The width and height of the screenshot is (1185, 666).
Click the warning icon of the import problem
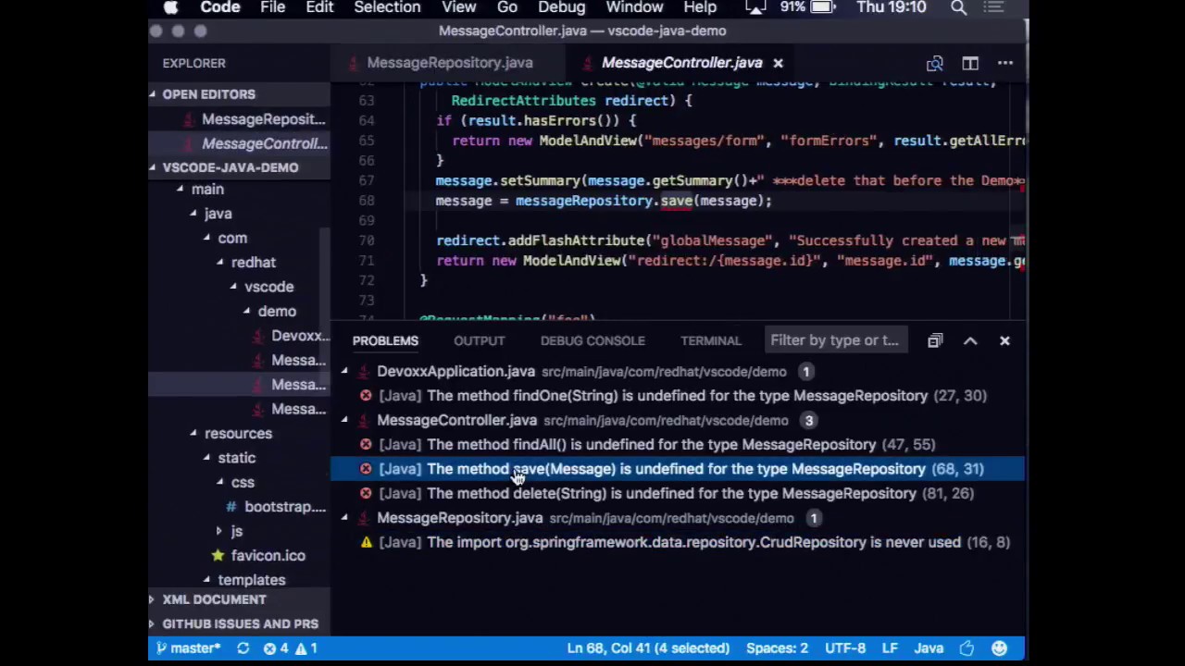coord(366,543)
